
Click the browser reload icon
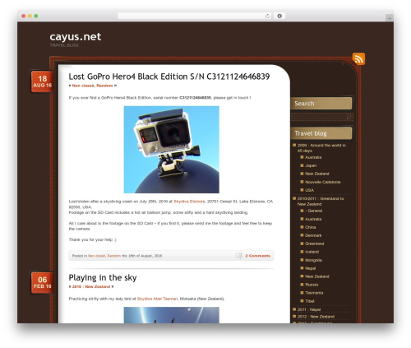(x=267, y=16)
